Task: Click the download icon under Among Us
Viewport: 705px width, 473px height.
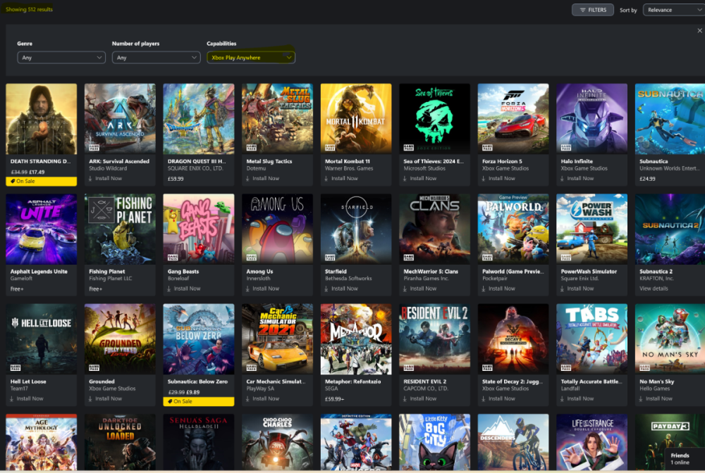Action: [x=248, y=289]
